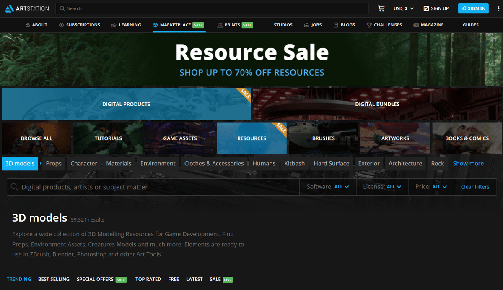The image size is (503, 290).
Task: Filter by Clothes & Accessories category
Action: click(214, 163)
